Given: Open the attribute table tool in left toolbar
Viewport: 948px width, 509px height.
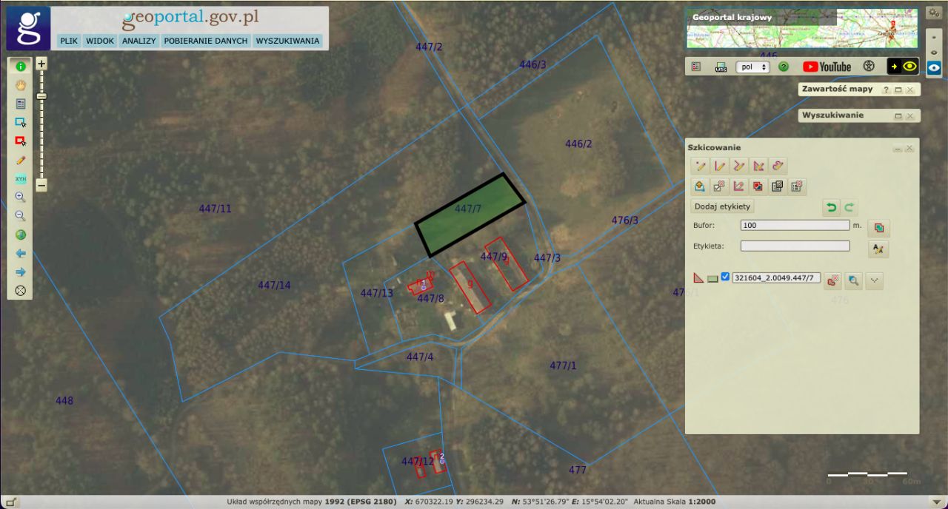Looking at the screenshot, I should point(21,104).
